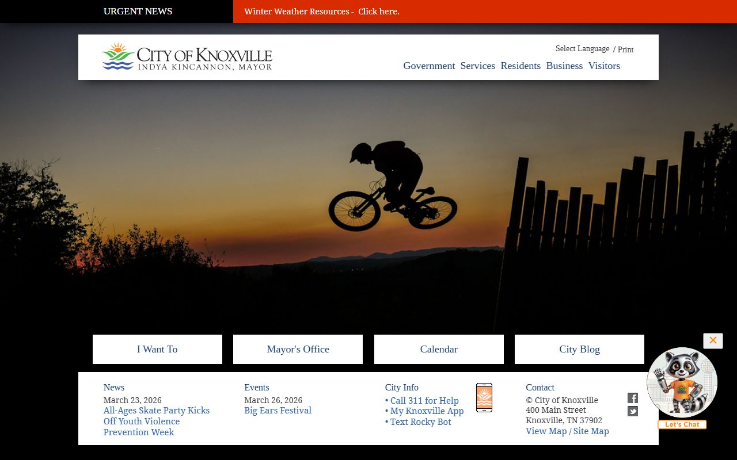This screenshot has width=737, height=460.
Task: Click the Print link
Action: coord(625,49)
